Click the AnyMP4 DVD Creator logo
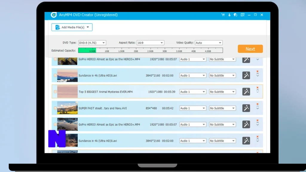 (54, 15)
